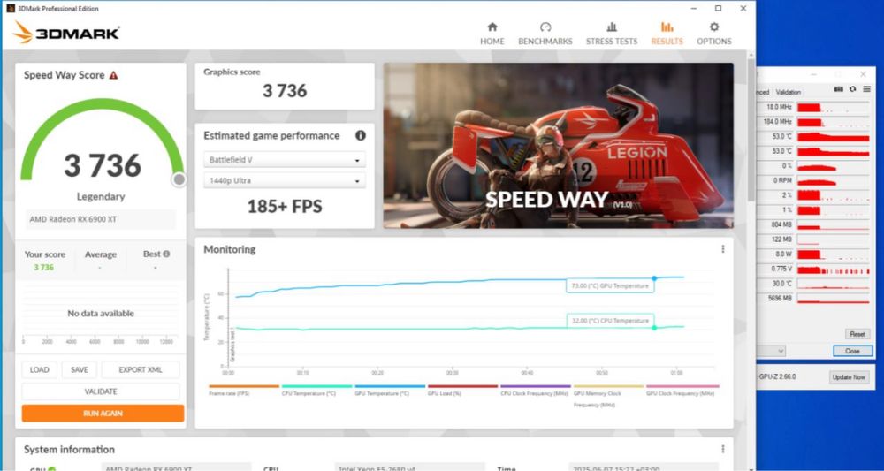Click the 30.0 °C reading in GPU-Z
The image size is (884, 471).
click(781, 284)
